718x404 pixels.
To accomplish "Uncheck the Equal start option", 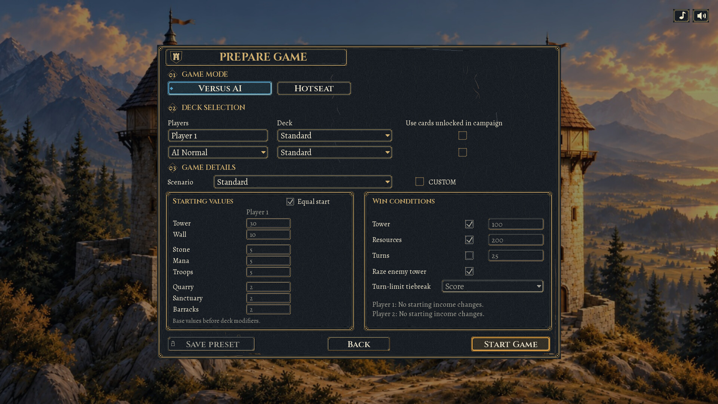I will [290, 202].
